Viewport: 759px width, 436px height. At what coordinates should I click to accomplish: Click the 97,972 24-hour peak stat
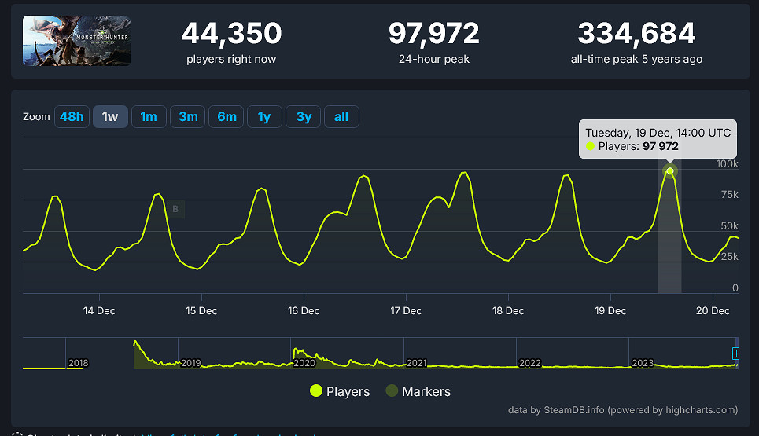(x=433, y=34)
